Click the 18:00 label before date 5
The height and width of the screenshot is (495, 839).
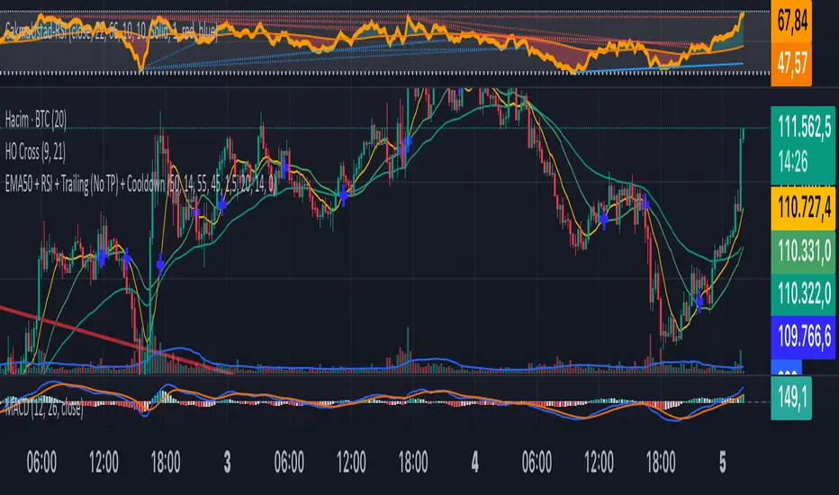click(x=661, y=462)
